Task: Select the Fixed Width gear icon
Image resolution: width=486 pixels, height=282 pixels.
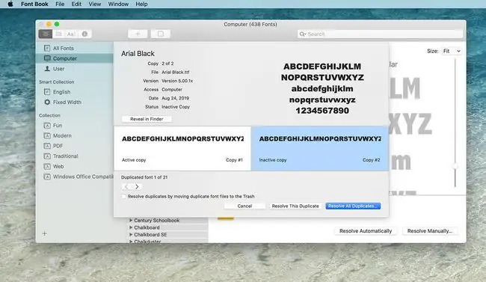Action: pos(47,102)
